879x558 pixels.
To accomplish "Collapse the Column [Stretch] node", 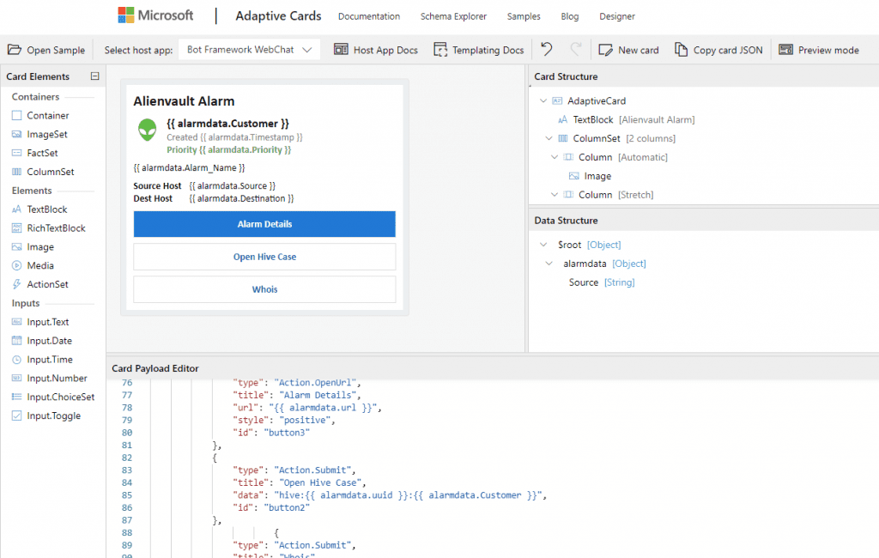I will pos(554,195).
